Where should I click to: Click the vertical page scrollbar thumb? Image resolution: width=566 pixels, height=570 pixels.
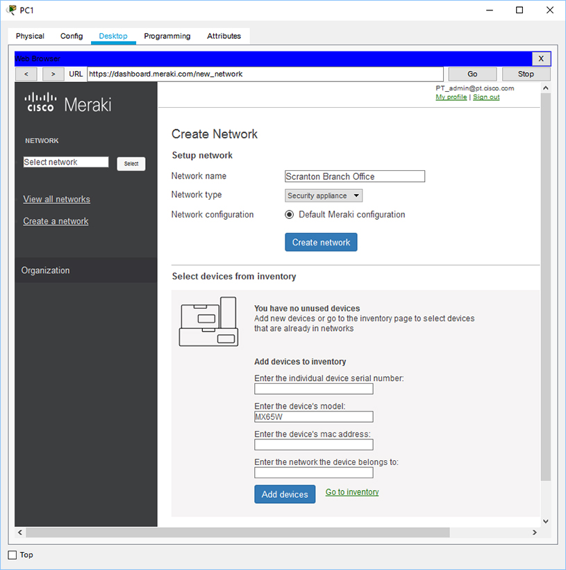[545, 287]
